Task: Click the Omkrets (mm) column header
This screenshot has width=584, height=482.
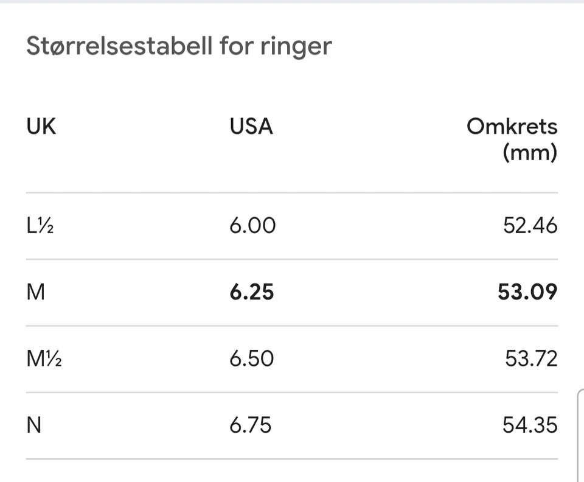Action: [x=512, y=140]
